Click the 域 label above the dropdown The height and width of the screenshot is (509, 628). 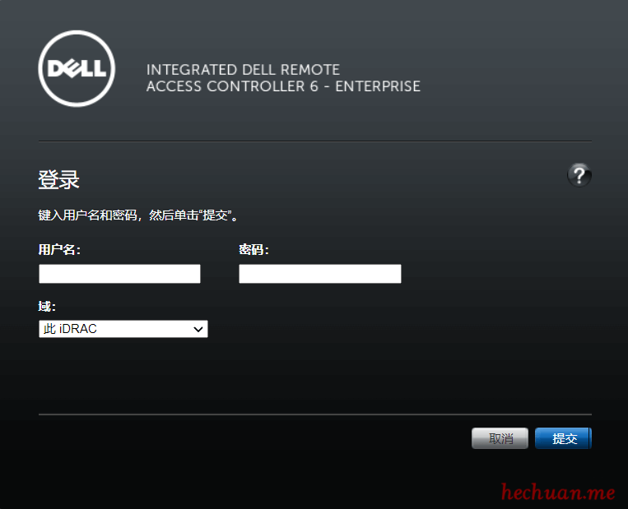pos(46,307)
